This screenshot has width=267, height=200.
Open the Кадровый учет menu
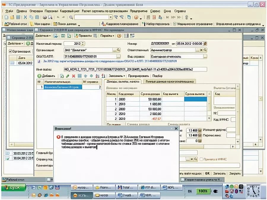(x=70, y=11)
